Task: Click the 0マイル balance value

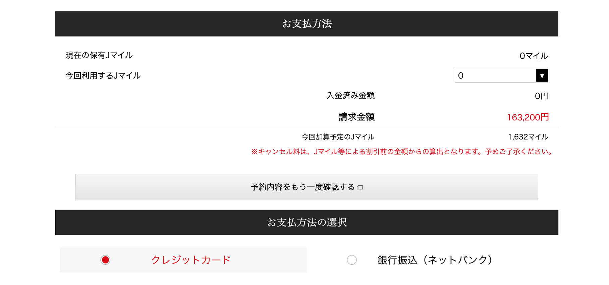Action: (534, 56)
